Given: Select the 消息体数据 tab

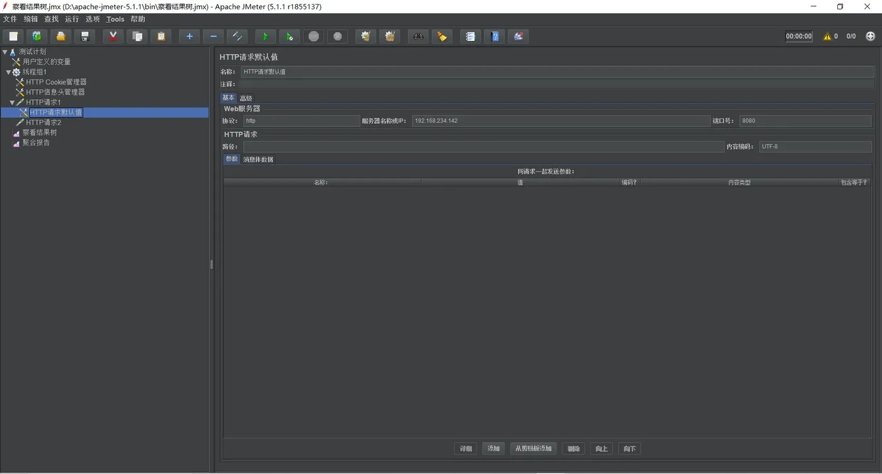Looking at the screenshot, I should point(258,159).
